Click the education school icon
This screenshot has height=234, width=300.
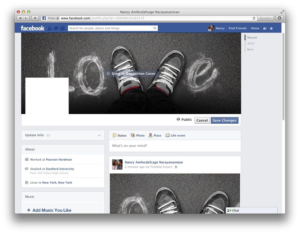pos(27,169)
